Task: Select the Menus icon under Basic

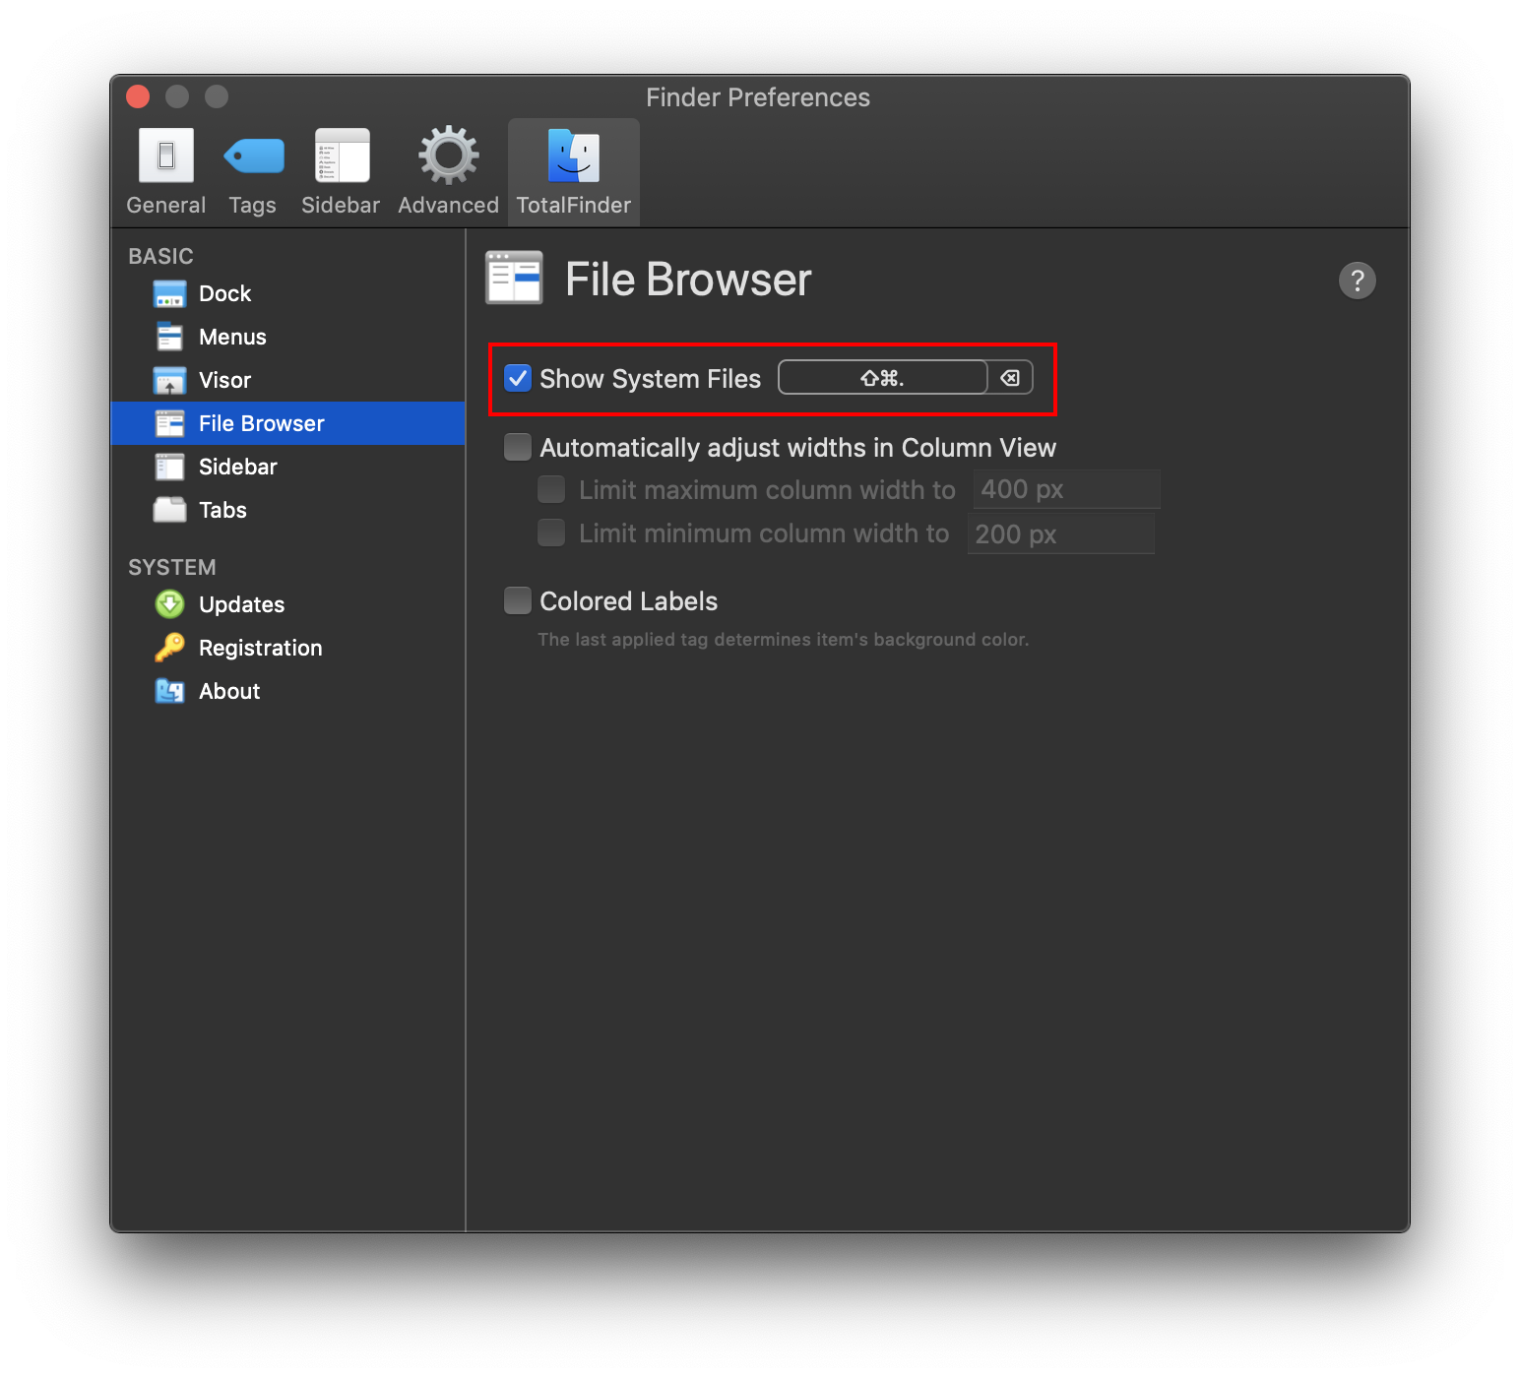Action: pos(169,336)
